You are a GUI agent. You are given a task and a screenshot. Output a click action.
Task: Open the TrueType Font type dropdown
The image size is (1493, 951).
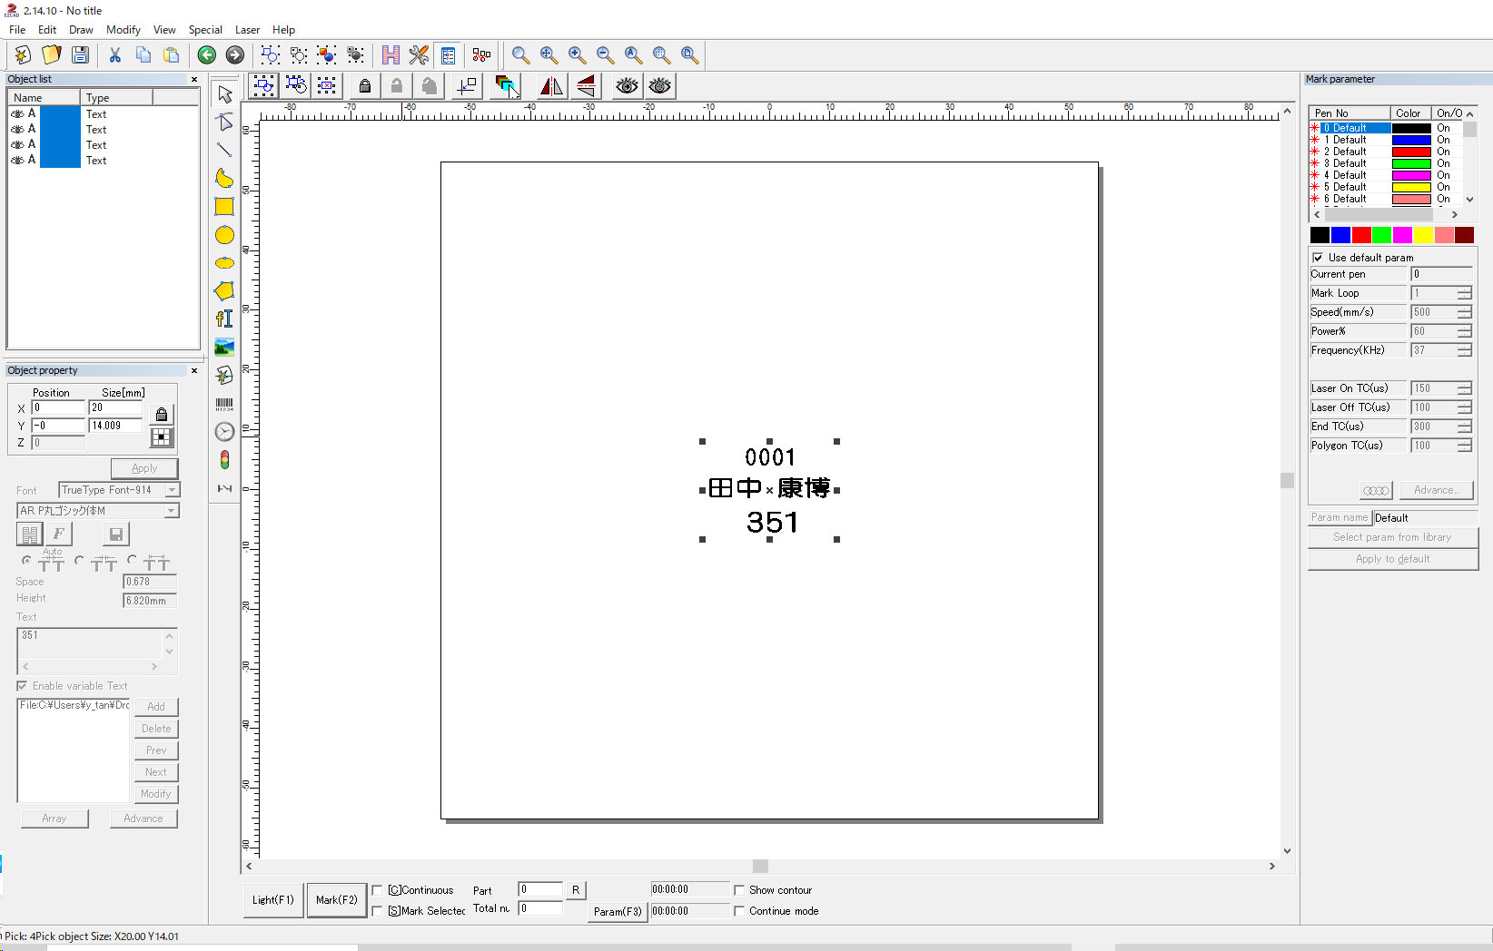(x=172, y=490)
